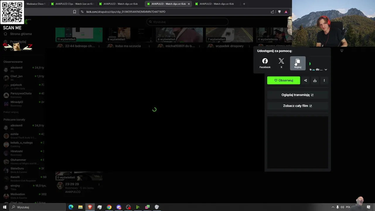The image size is (375, 211).
Task: Open the Zobacz cały film link
Action: tap(298, 106)
